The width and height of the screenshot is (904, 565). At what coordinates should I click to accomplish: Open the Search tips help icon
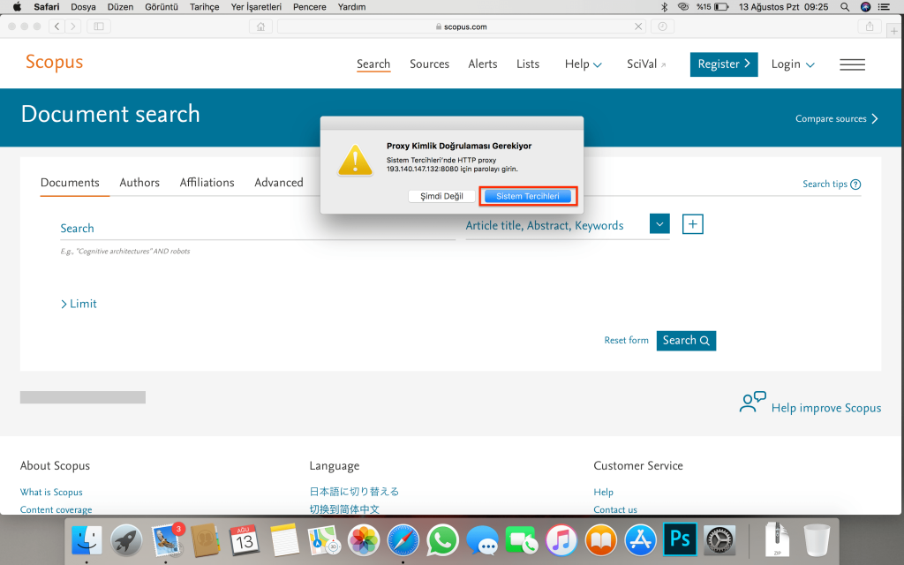(855, 185)
